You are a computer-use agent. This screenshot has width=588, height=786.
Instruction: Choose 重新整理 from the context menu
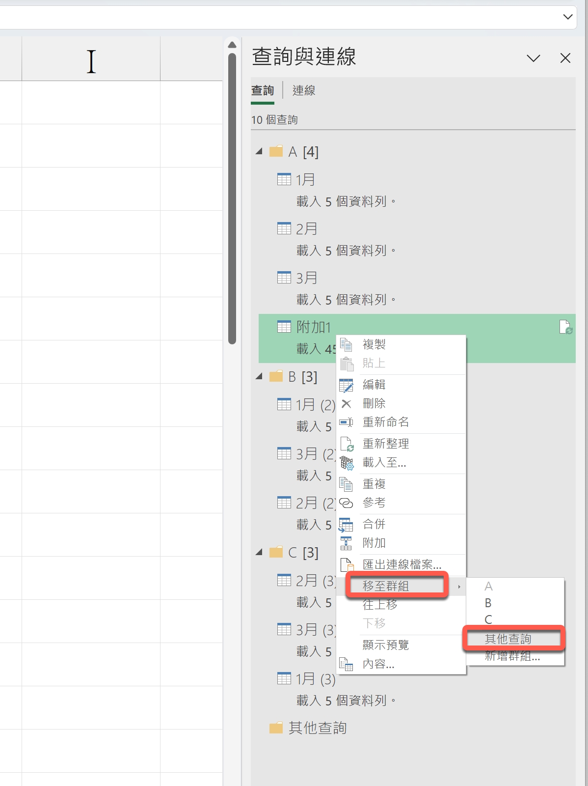point(386,444)
